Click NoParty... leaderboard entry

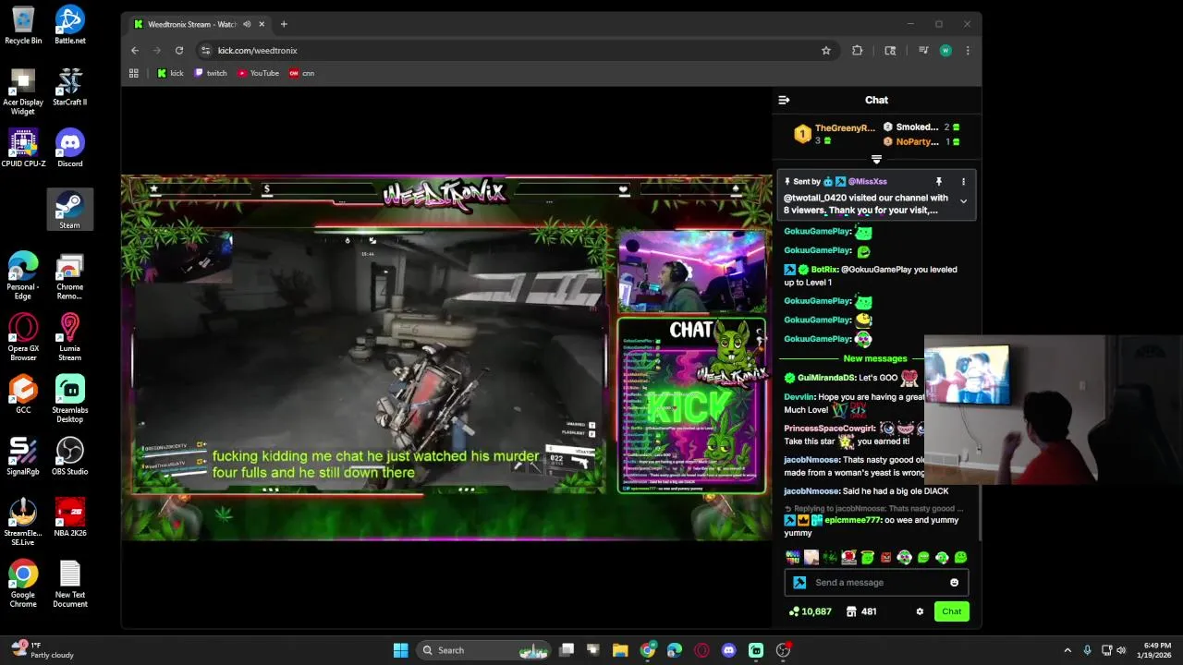tap(921, 141)
